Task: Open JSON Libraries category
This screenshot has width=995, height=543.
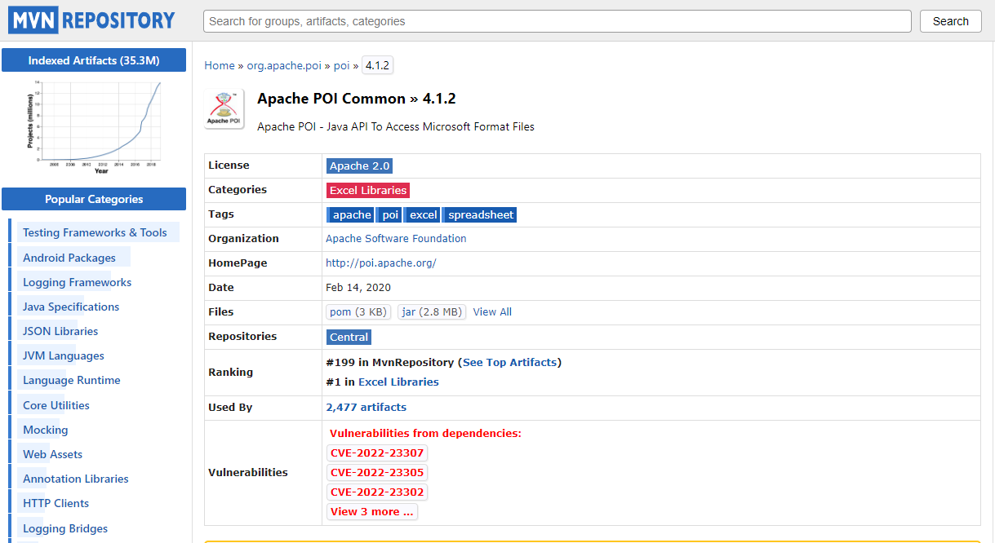Action: (60, 331)
